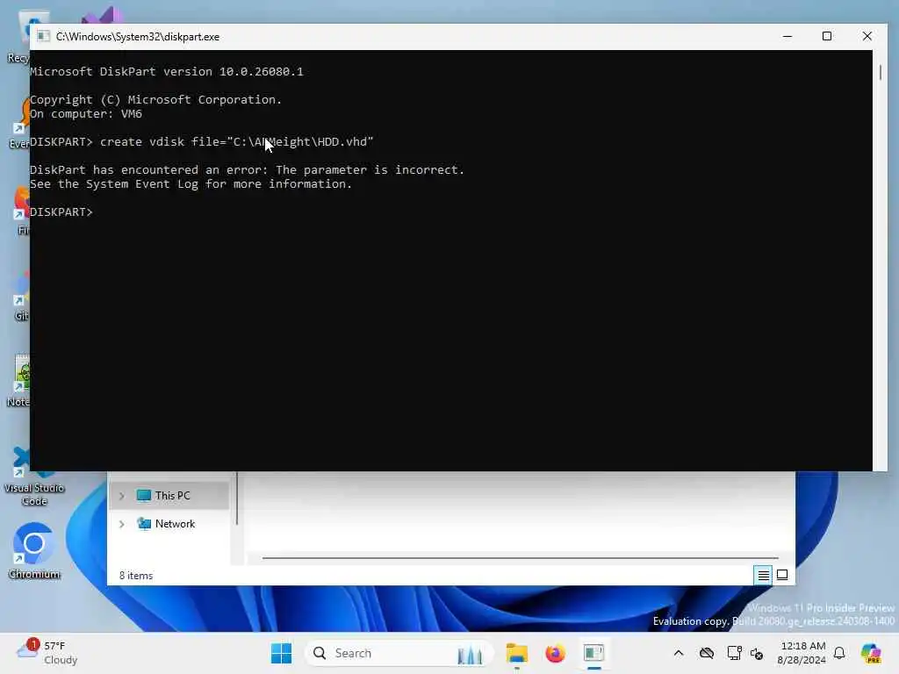Click Explorer's horizontal scrollbar

click(520, 557)
